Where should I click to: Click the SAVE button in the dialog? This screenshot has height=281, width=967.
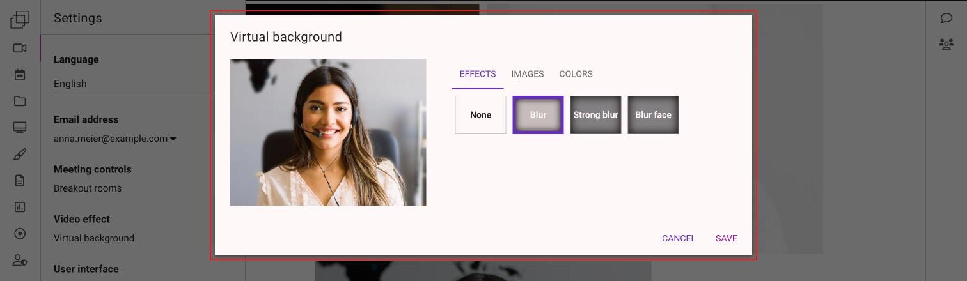pos(727,238)
